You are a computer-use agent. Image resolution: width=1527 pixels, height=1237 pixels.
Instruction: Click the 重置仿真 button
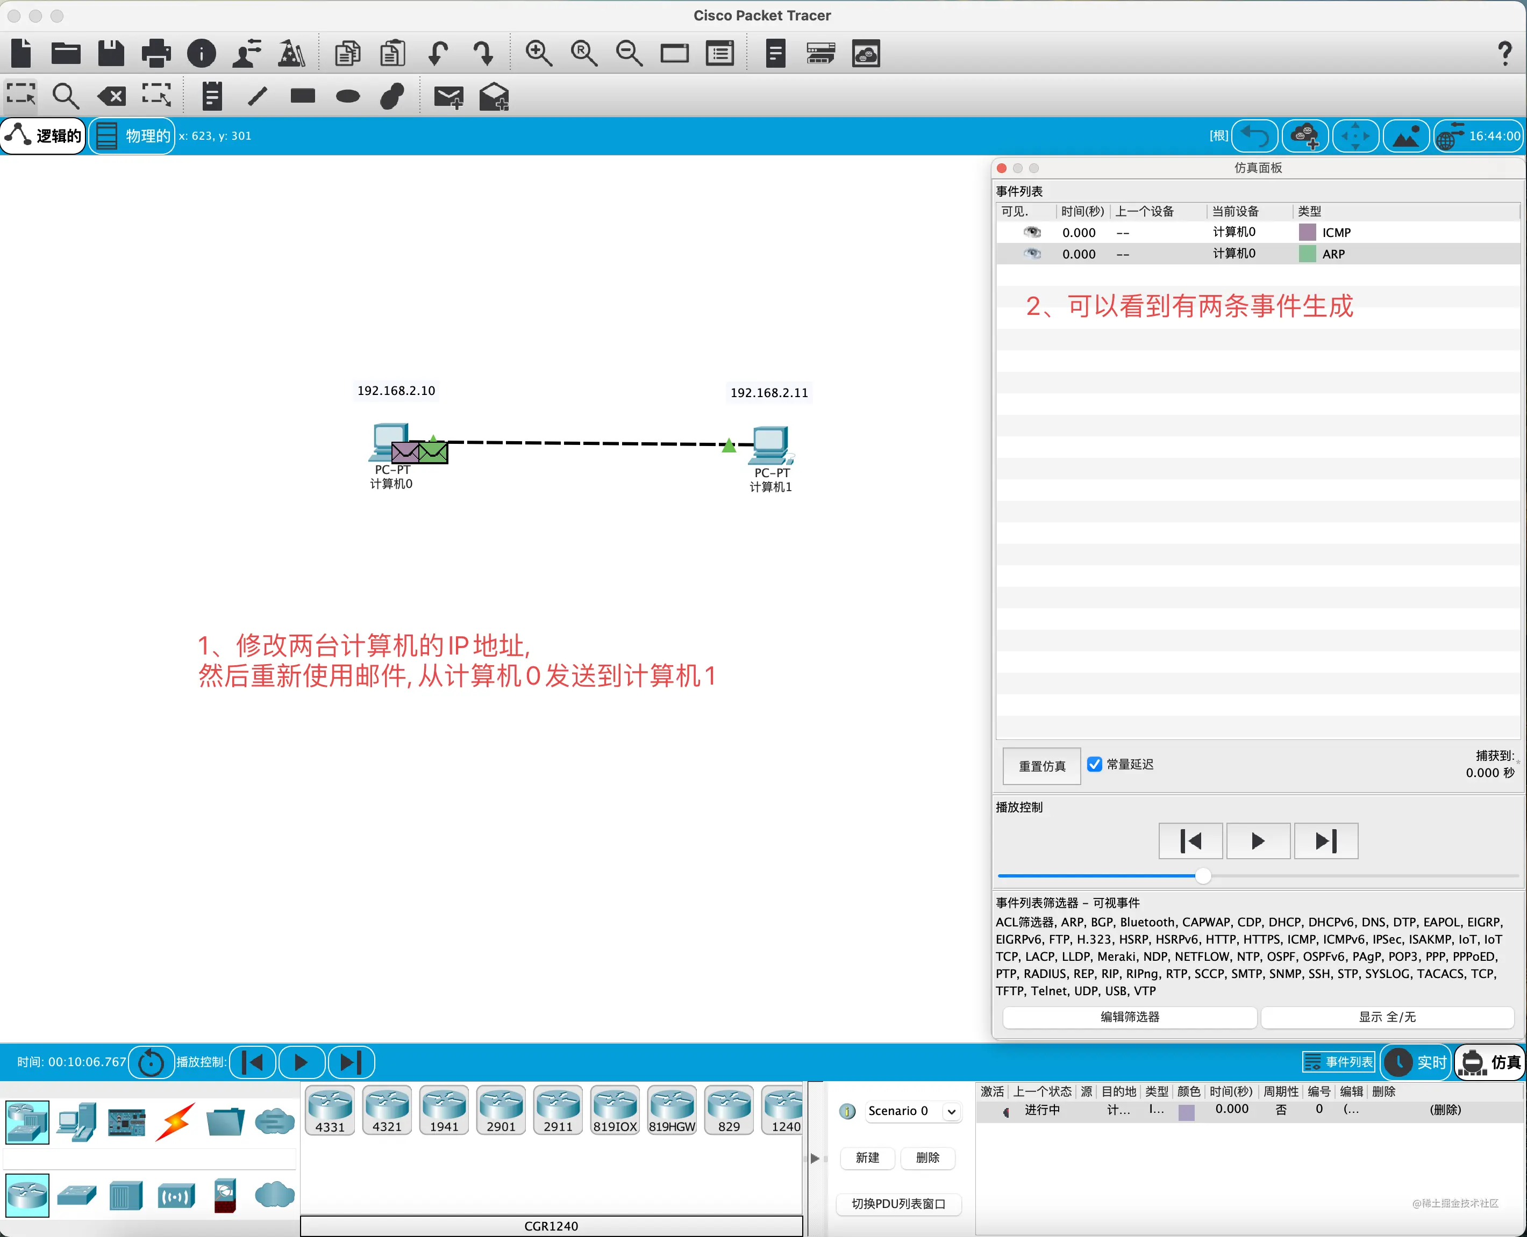1041,766
